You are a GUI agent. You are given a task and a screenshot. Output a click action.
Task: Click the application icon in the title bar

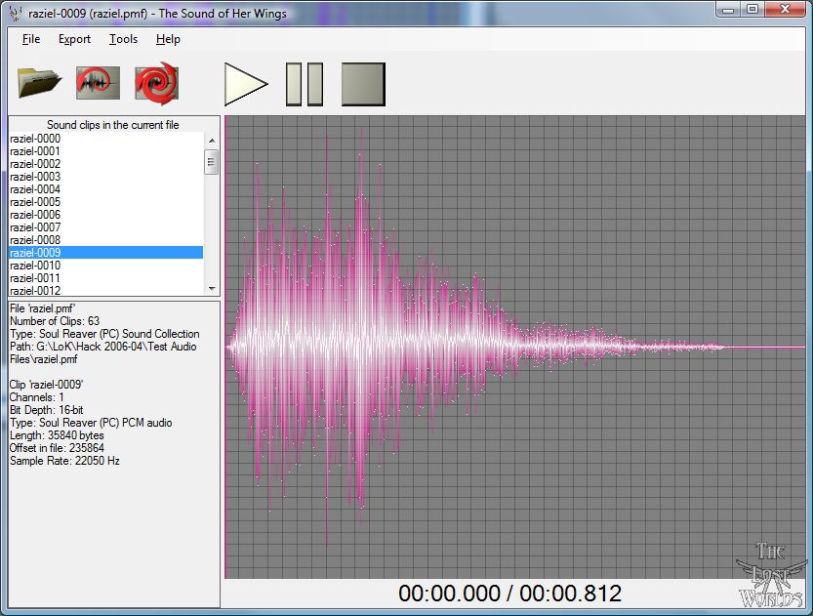point(16,13)
